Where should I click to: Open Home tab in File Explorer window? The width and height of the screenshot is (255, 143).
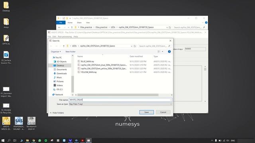pos(70,23)
